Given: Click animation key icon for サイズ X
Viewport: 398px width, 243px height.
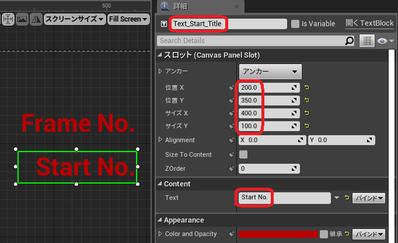Looking at the screenshot, I should pyautogui.click(x=232, y=113).
